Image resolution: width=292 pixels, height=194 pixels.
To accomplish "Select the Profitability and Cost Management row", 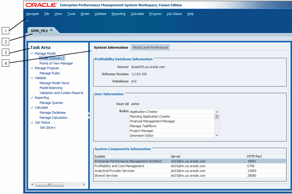I will click(x=190, y=166).
